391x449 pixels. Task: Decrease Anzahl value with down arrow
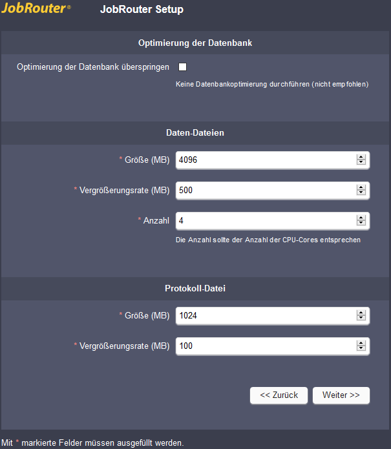pos(361,223)
